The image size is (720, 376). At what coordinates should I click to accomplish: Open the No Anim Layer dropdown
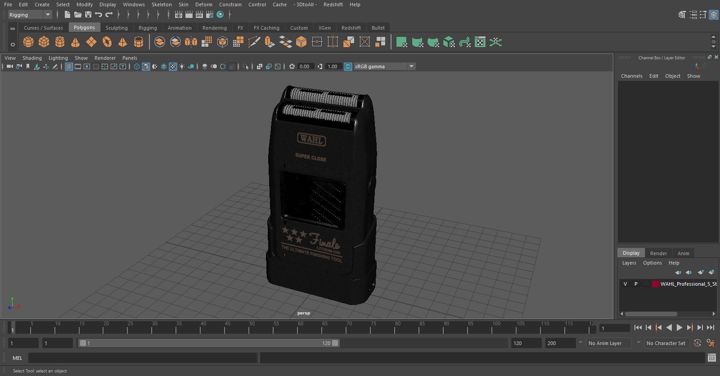(x=609, y=343)
